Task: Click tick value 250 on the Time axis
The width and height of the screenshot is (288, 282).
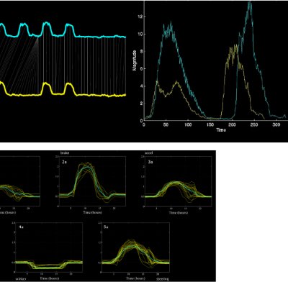Action: click(x=254, y=125)
